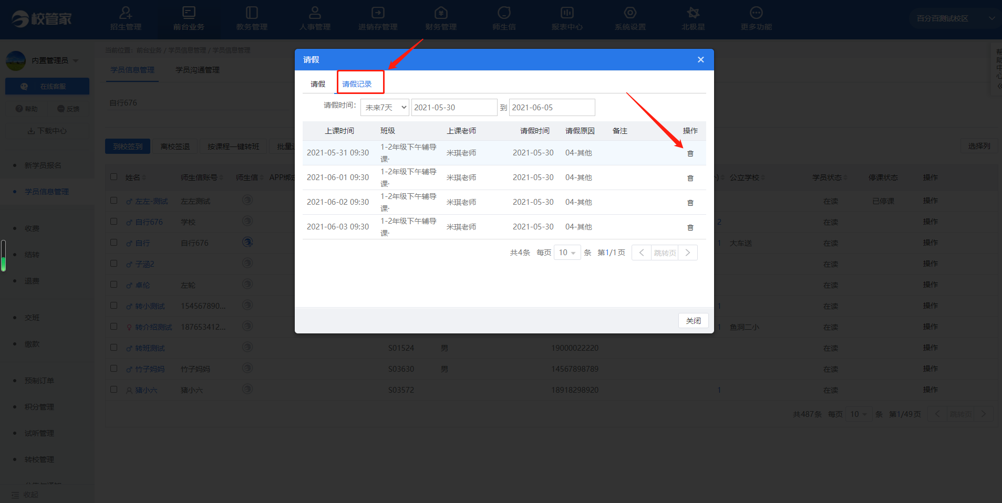The width and height of the screenshot is (1002, 503).
Task: Go to previous page in the dialog
Action: point(642,253)
